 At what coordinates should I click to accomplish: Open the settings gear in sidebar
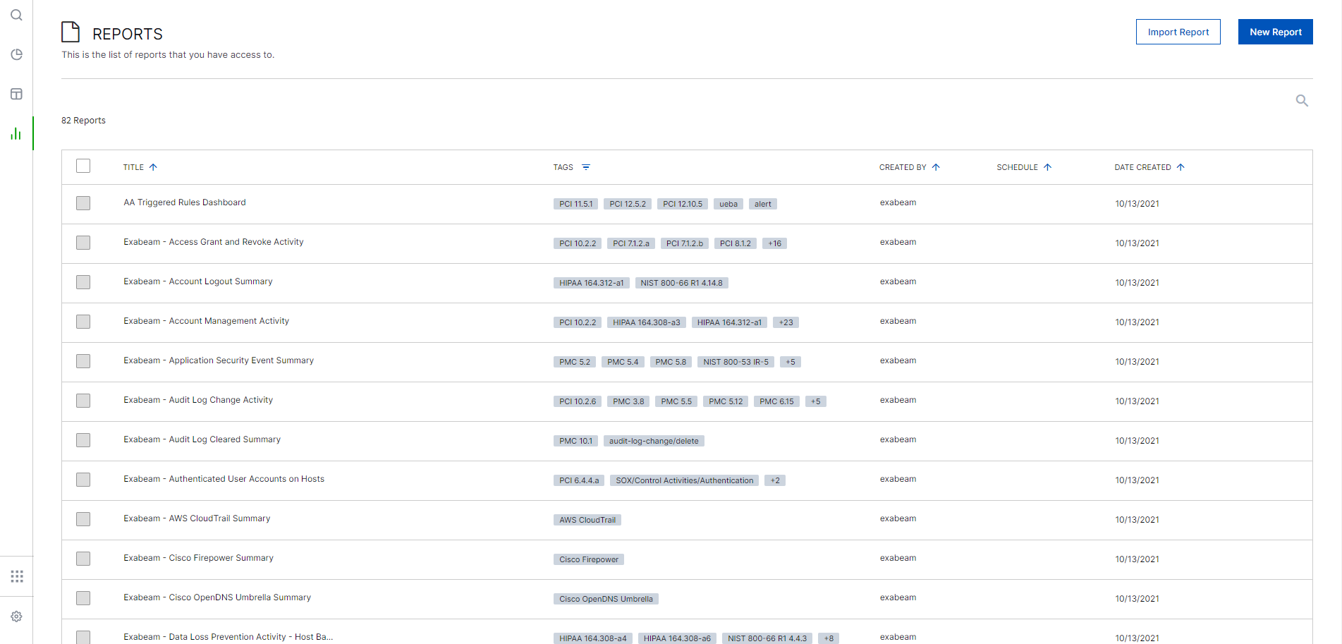point(16,616)
